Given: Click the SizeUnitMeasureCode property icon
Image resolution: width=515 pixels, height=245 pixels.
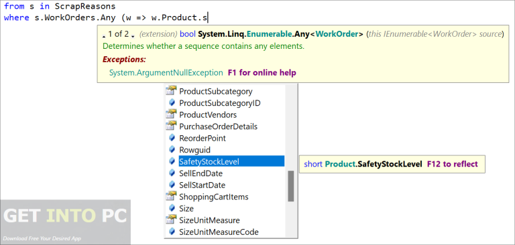Looking at the screenshot, I should 172,232.
